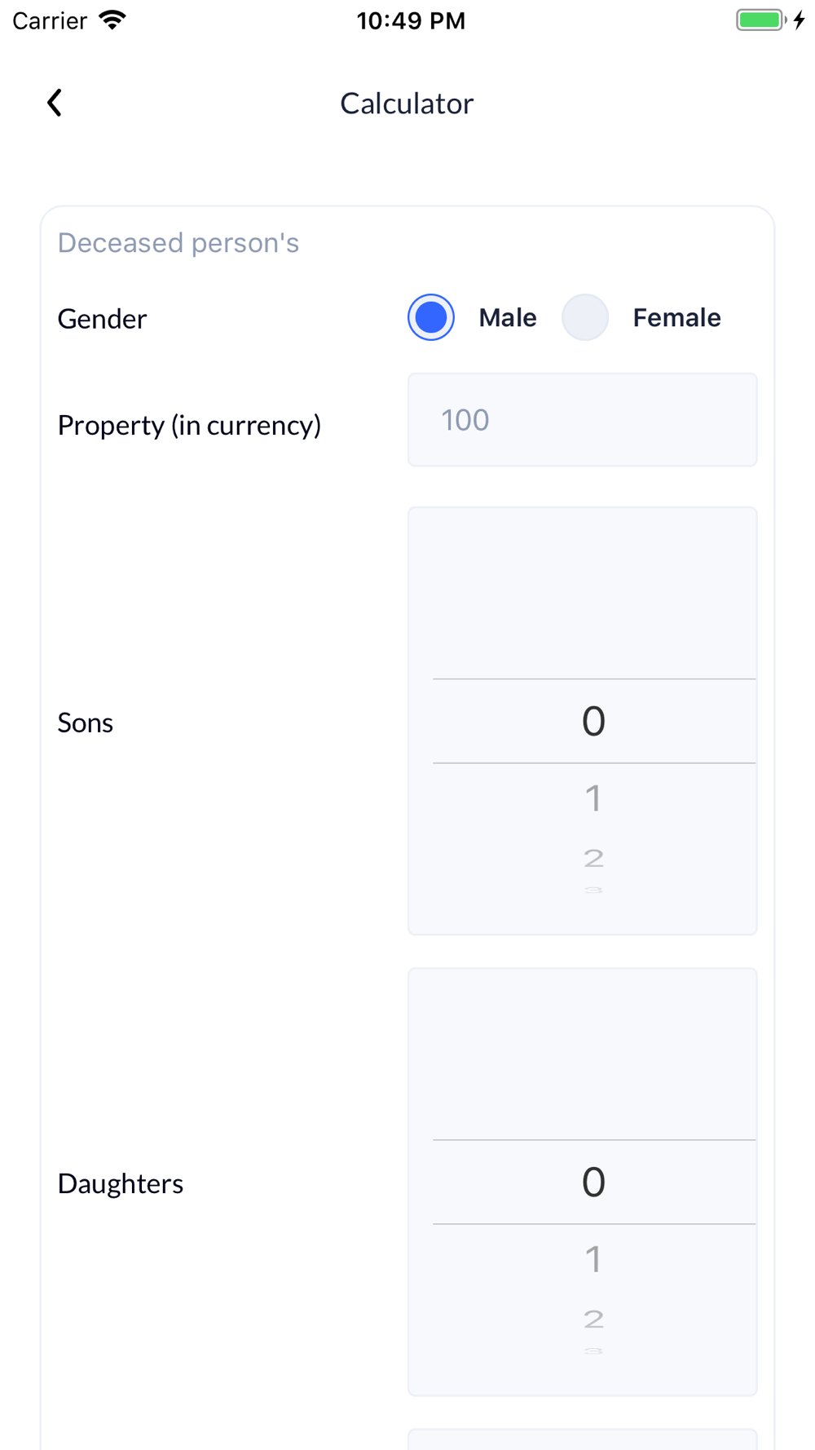The width and height of the screenshot is (815, 1450).
Task: Tap the Deceased person's section header
Action: point(178,243)
